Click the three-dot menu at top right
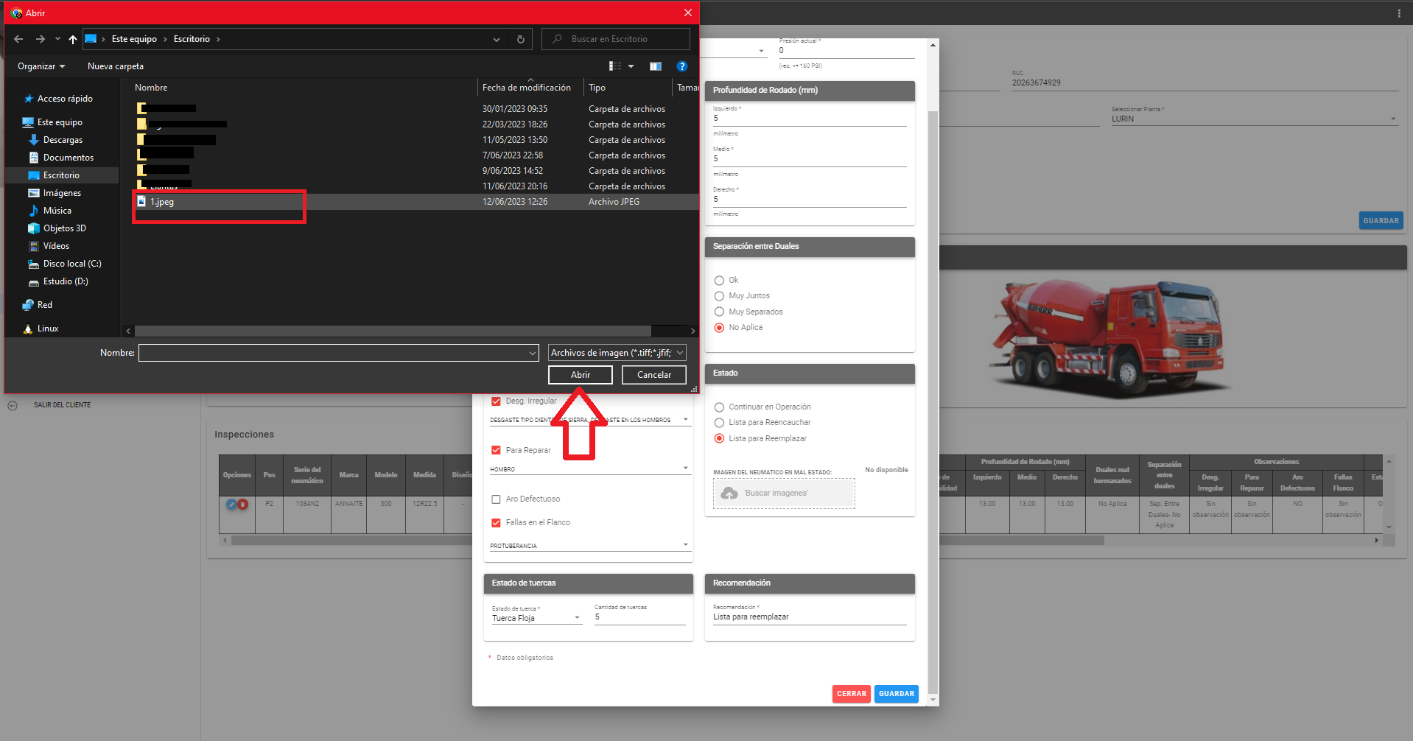The height and width of the screenshot is (741, 1413). 1398,13
